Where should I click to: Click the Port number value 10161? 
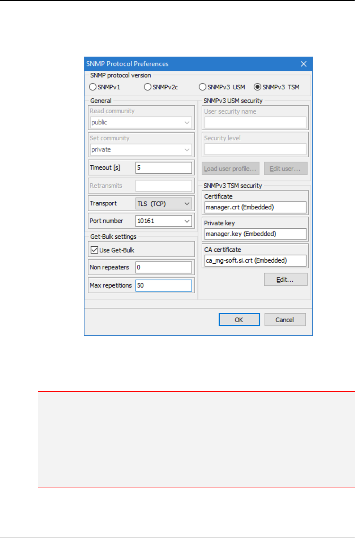tap(146, 221)
